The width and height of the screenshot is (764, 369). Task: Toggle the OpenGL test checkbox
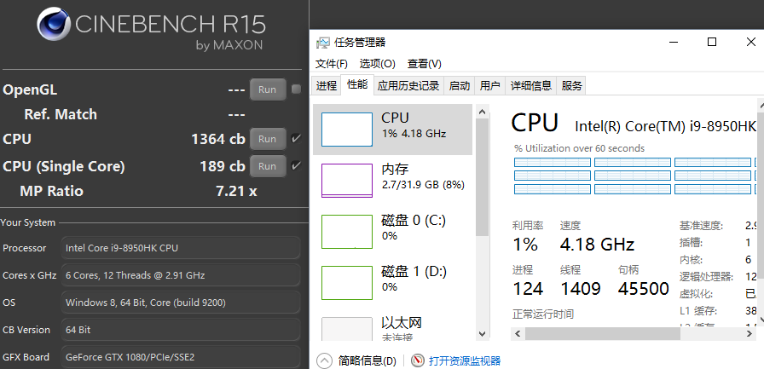(x=296, y=89)
